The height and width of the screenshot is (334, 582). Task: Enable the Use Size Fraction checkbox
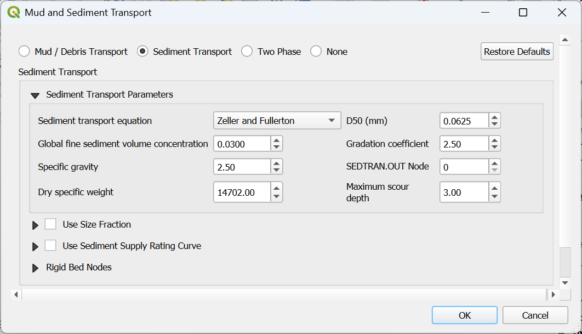pos(51,224)
